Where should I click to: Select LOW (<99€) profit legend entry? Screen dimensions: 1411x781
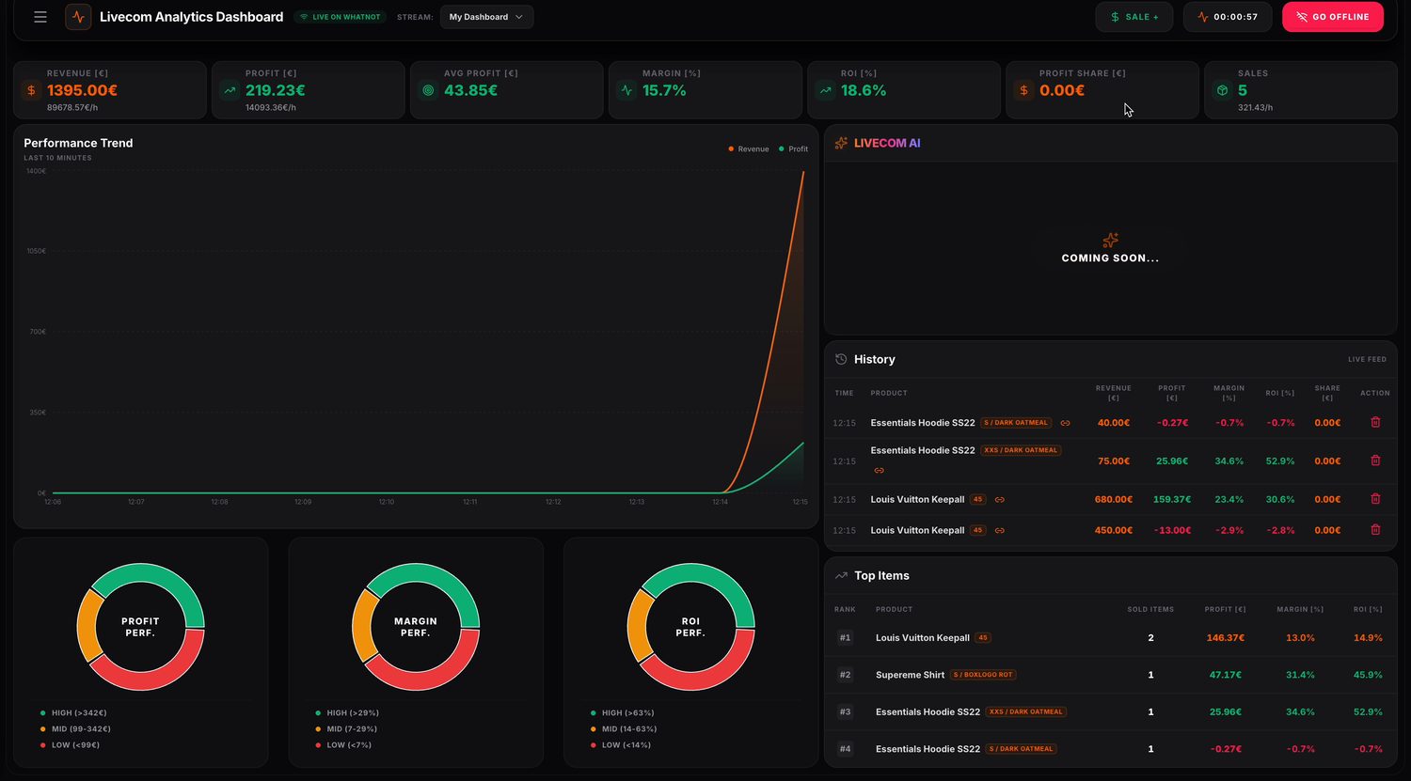[70, 744]
